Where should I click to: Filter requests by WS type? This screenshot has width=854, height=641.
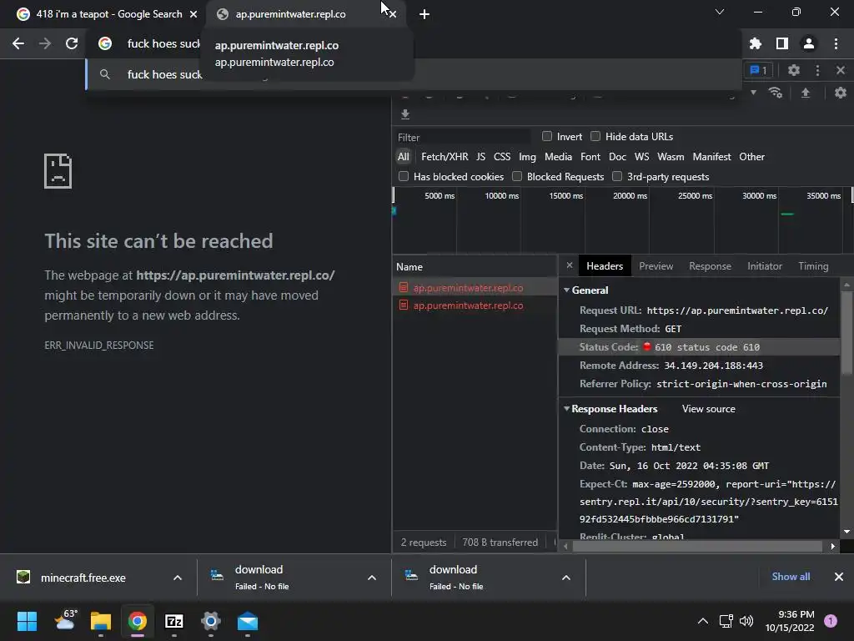click(x=641, y=156)
